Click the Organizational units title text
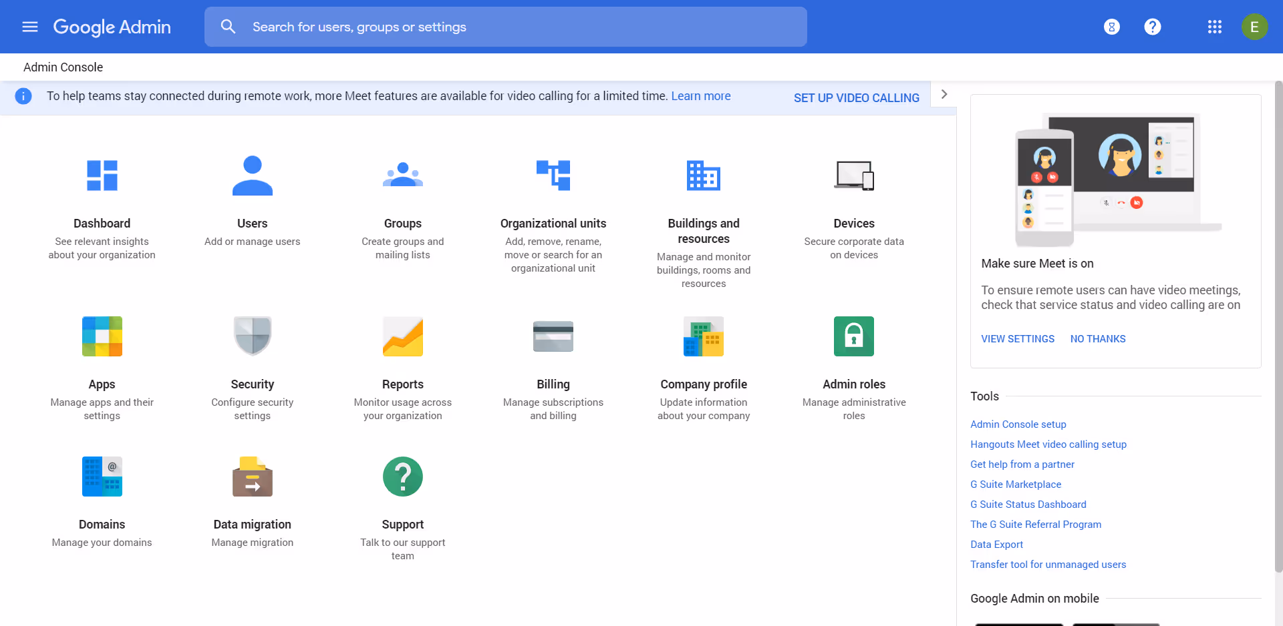Image resolution: width=1283 pixels, height=626 pixels. [553, 224]
